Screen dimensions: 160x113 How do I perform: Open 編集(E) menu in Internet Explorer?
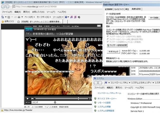17,12
